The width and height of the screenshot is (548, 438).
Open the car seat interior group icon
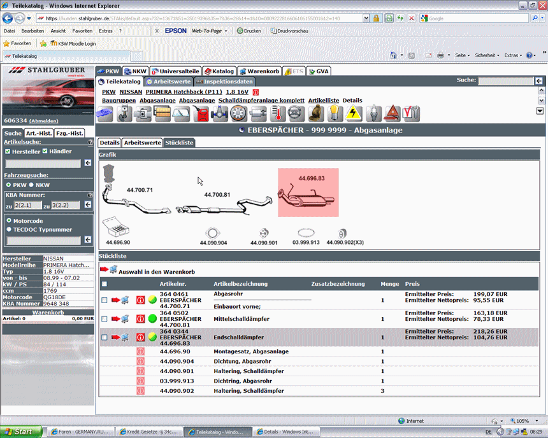click(x=315, y=113)
